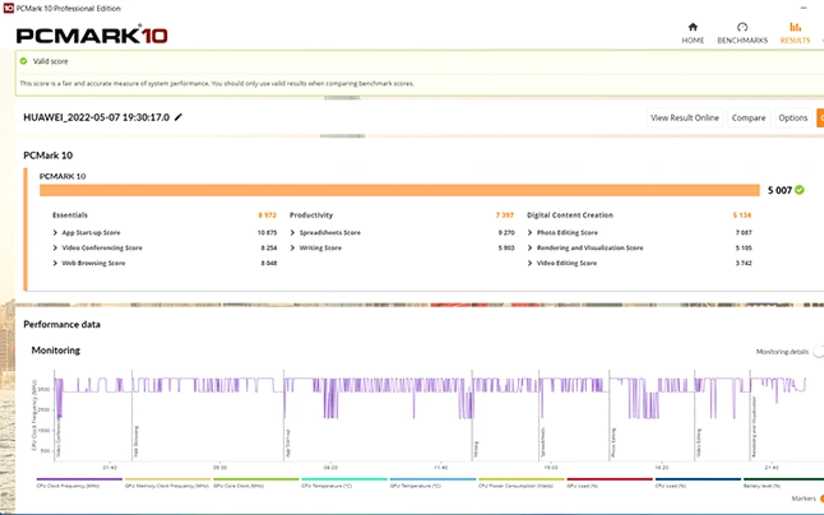Minimize the PCMark 10 window
824x515 pixels.
pyautogui.click(x=803, y=8)
